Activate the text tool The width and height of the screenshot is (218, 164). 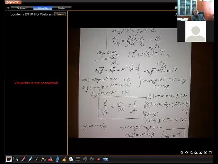coord(43,159)
